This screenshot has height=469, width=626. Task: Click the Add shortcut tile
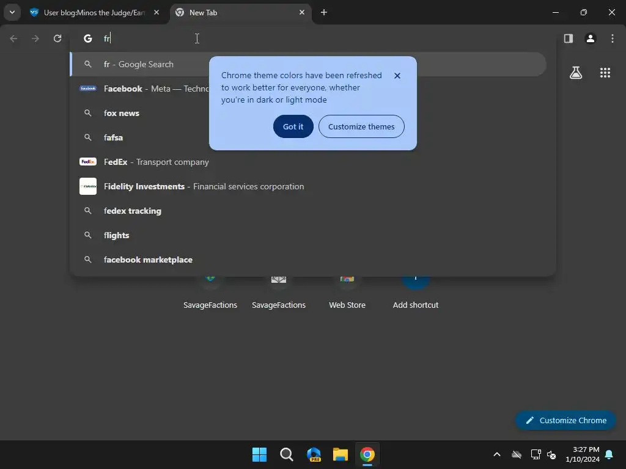click(416, 293)
